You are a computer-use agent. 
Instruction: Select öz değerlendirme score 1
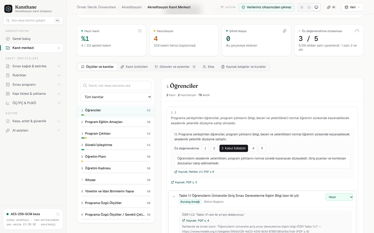click(205, 148)
